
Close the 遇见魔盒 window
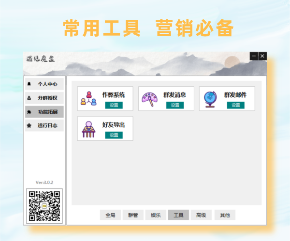click(262, 56)
